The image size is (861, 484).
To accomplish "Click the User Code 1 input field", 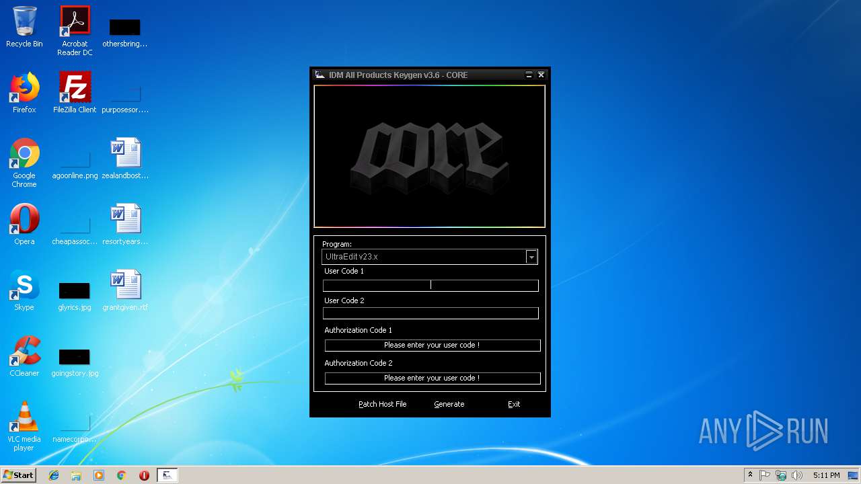I will (x=430, y=285).
